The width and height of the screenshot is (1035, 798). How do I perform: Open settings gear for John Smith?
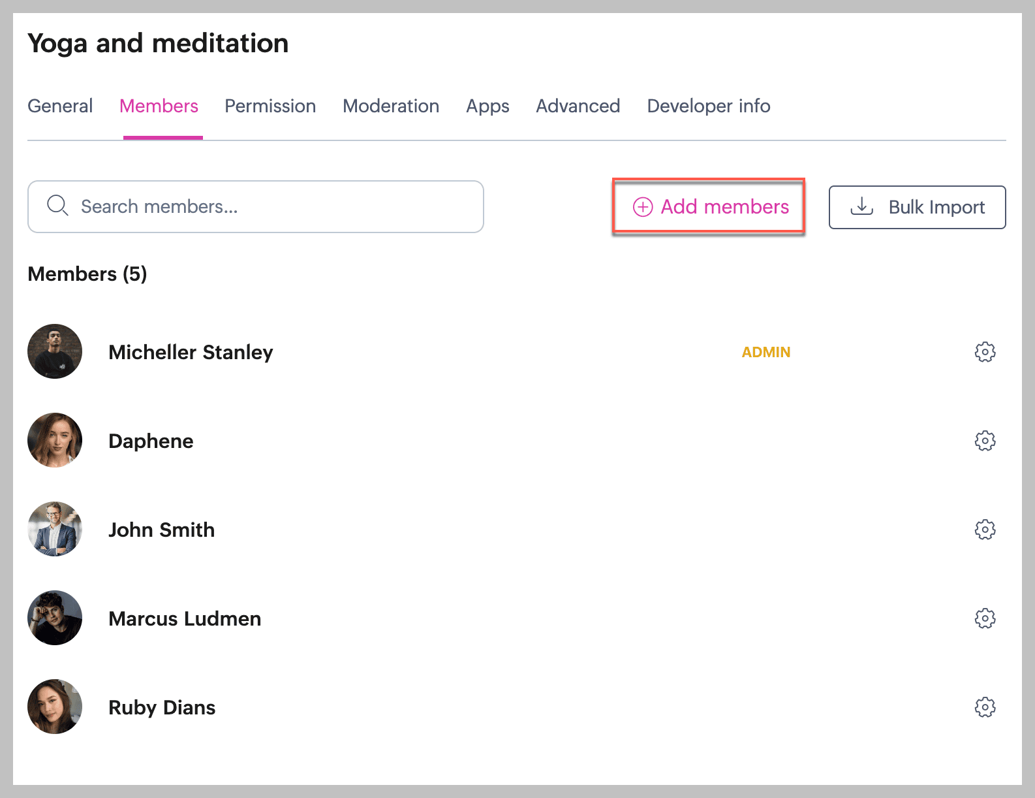tap(985, 530)
